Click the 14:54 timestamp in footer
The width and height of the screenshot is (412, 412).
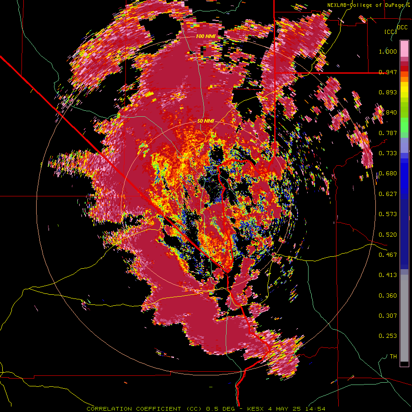[x=316, y=409]
